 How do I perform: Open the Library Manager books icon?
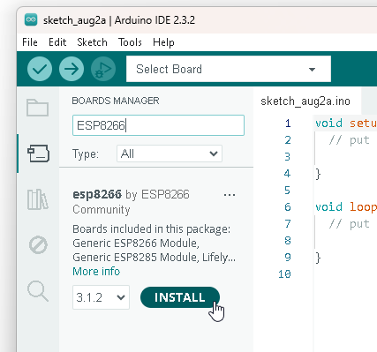coord(38,199)
